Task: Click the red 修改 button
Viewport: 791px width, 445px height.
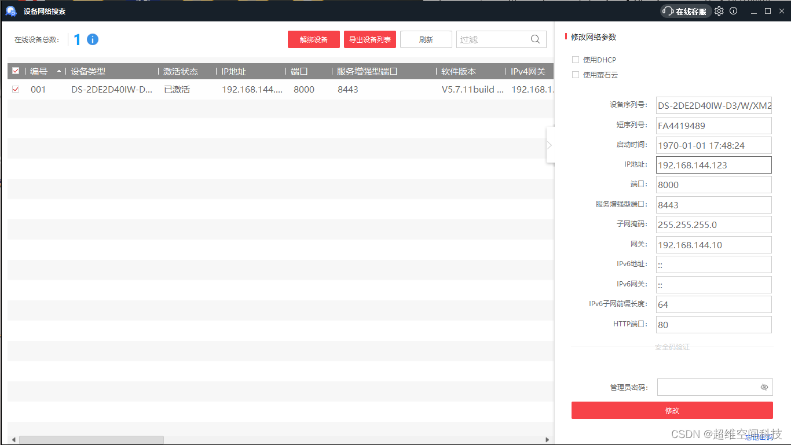Action: (672, 410)
